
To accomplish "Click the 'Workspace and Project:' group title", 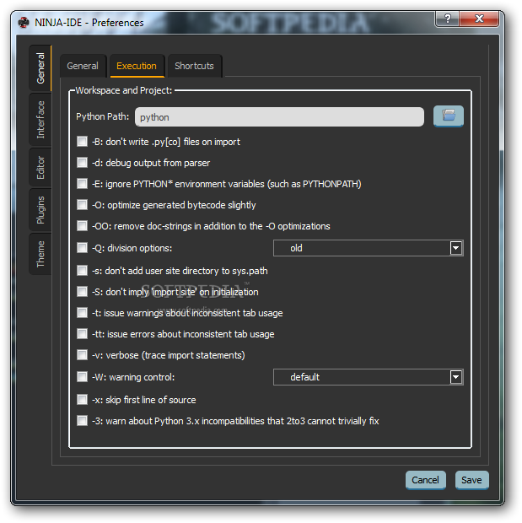I will click(x=124, y=90).
